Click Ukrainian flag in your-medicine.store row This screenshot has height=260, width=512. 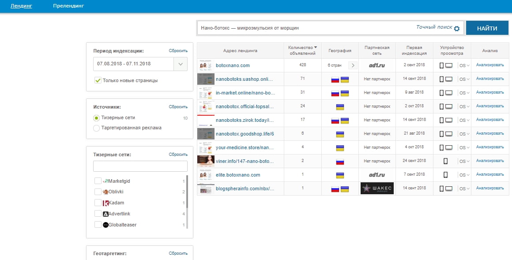(x=340, y=148)
